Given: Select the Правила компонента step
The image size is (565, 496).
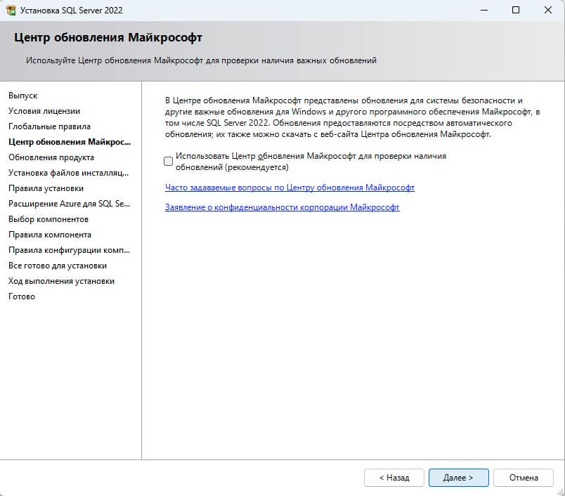Looking at the screenshot, I should click(x=50, y=235).
